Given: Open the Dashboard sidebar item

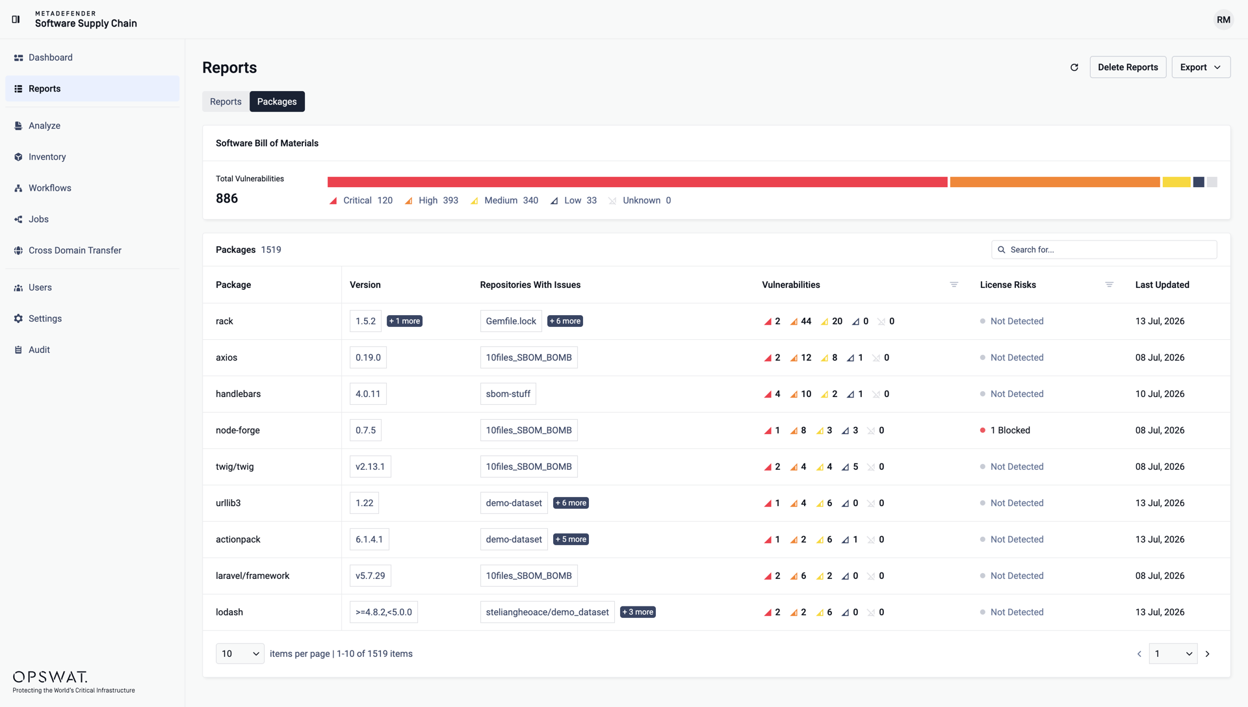Looking at the screenshot, I should coord(92,57).
